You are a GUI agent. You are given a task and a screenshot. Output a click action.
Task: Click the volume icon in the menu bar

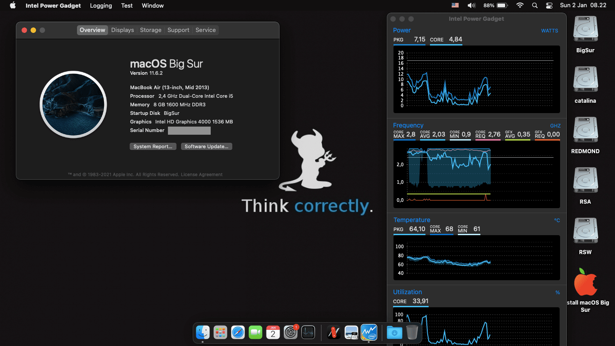471,5
